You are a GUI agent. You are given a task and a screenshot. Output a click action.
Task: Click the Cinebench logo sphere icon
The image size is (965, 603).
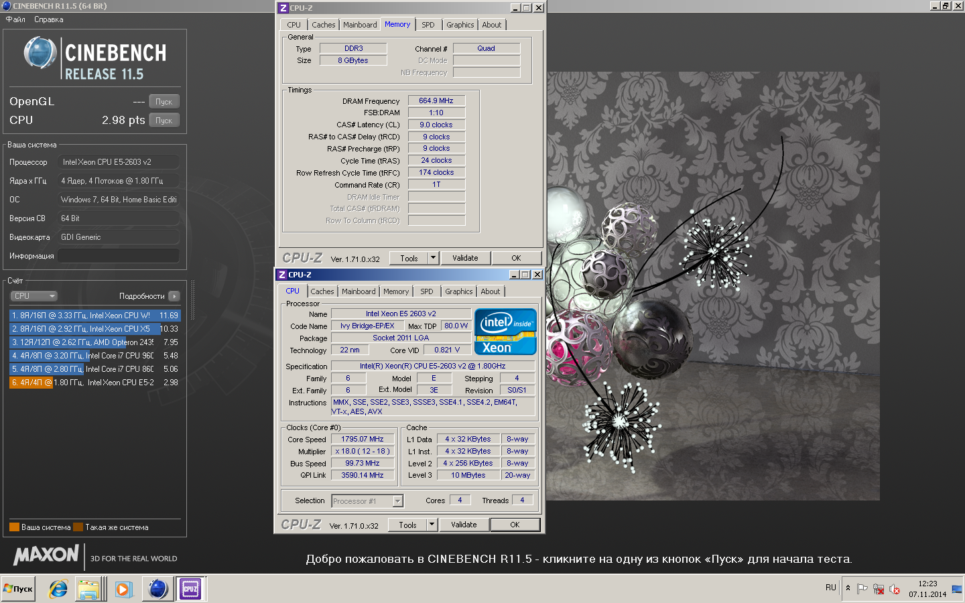pyautogui.click(x=40, y=54)
